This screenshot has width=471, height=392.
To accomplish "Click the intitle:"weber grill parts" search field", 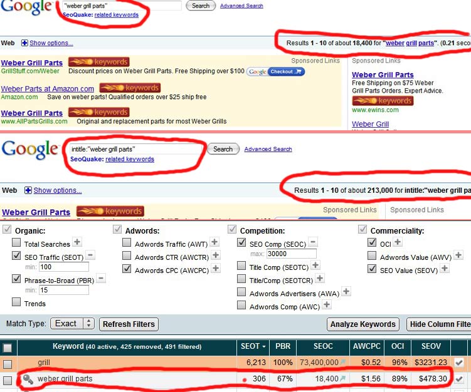I will (135, 149).
